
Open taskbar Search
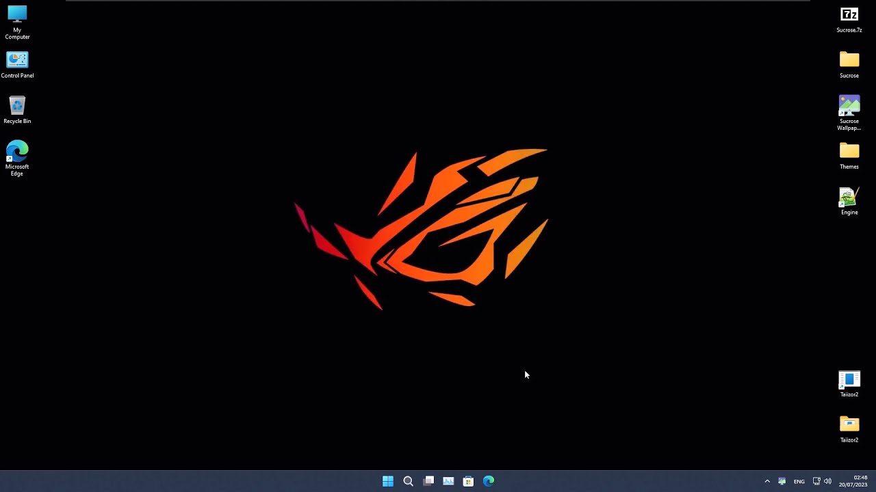coord(408,481)
